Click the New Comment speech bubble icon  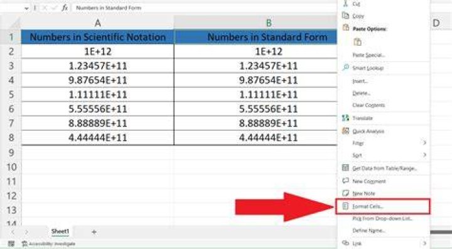(x=345, y=180)
